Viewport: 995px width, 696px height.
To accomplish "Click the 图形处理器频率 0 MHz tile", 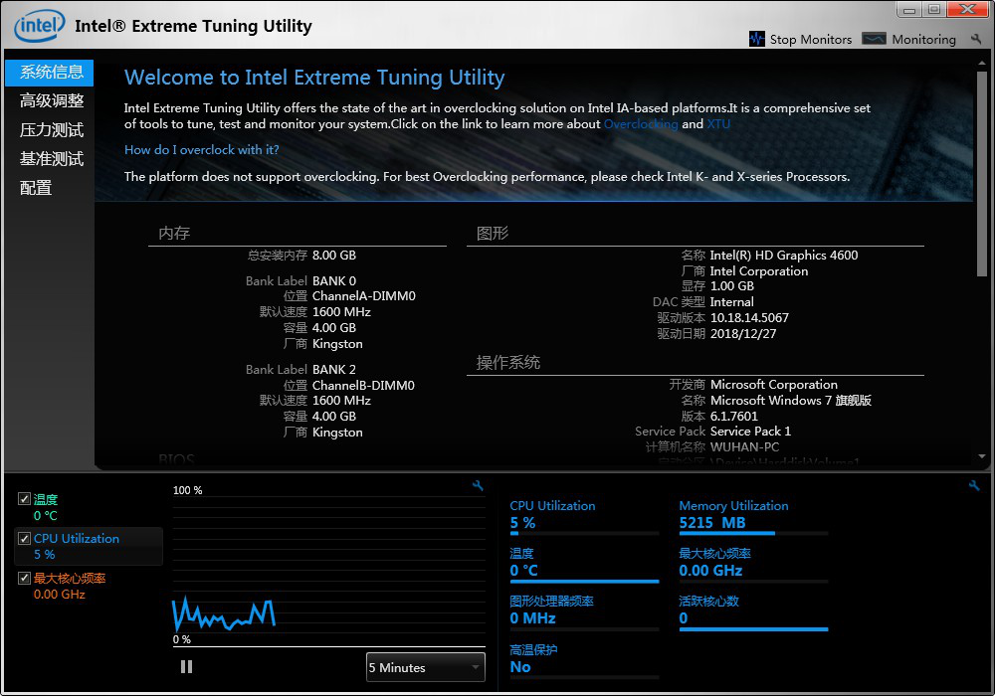I will (x=584, y=611).
